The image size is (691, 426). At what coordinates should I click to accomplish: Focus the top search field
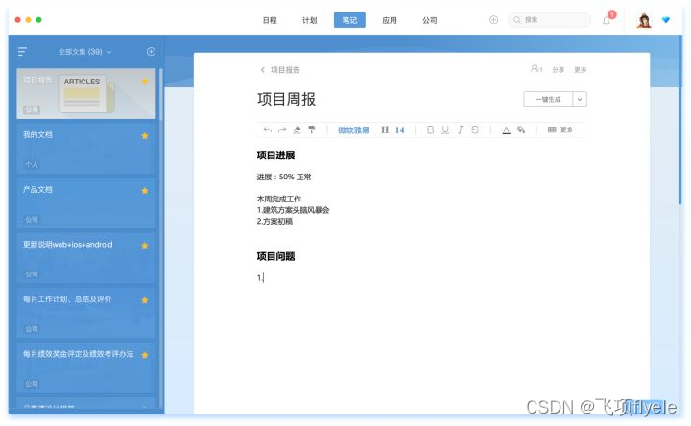[549, 20]
